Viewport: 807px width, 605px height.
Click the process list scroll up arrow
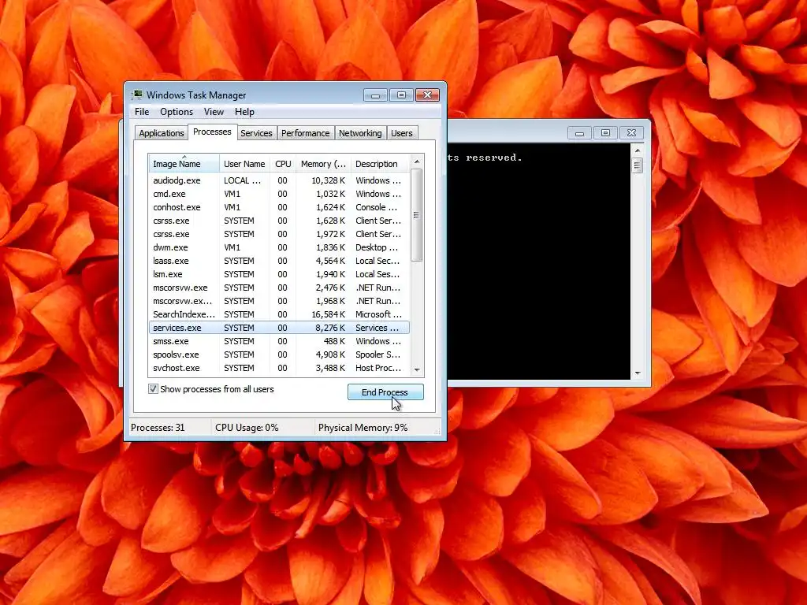[417, 161]
